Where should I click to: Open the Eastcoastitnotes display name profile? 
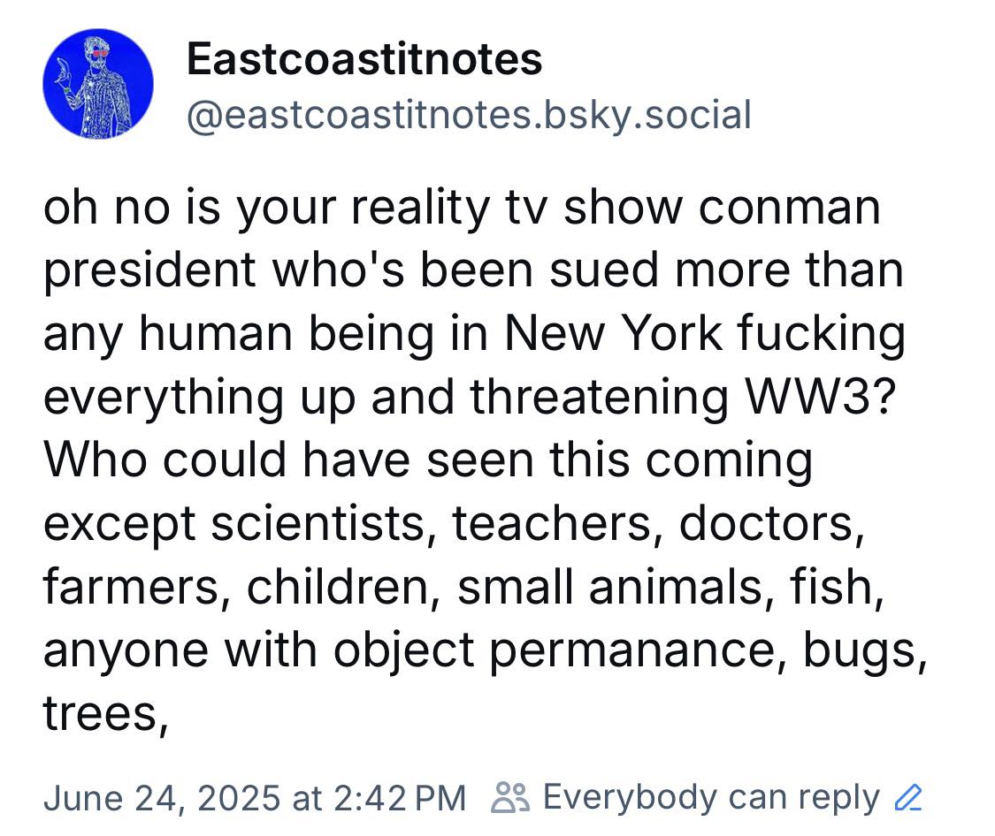364,59
